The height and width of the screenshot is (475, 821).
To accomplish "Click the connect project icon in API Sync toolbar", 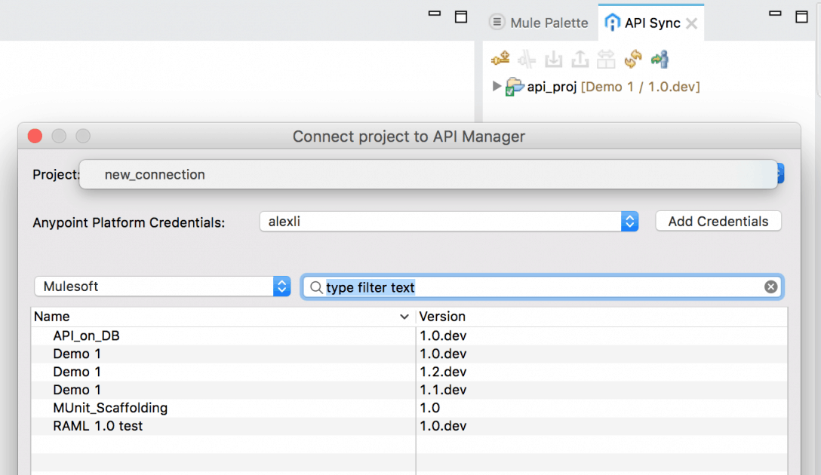I will [x=500, y=58].
